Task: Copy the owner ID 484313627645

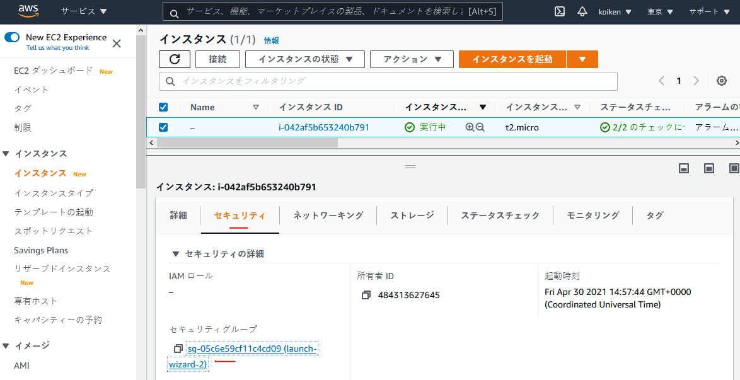Action: tap(366, 294)
